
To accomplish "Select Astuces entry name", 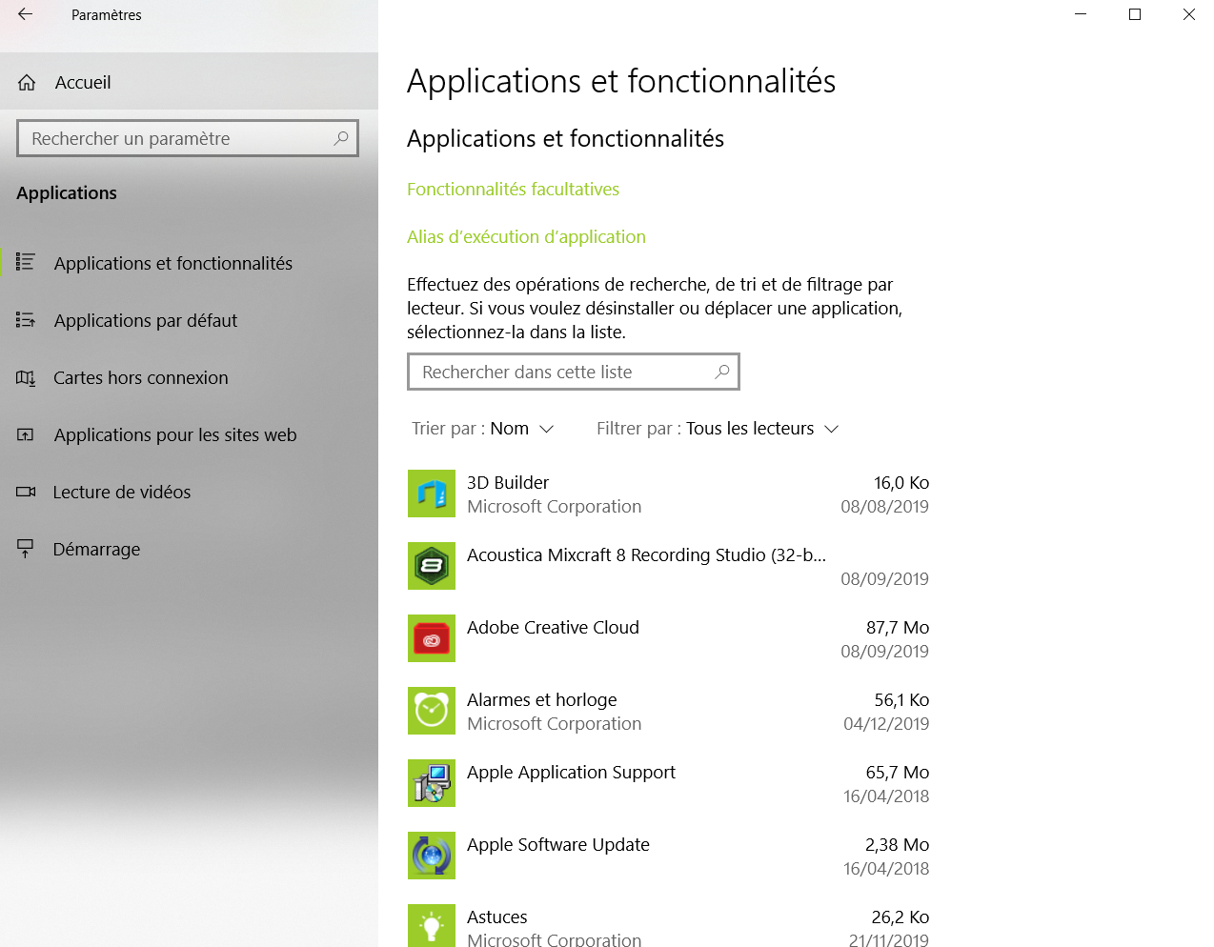I will [497, 917].
